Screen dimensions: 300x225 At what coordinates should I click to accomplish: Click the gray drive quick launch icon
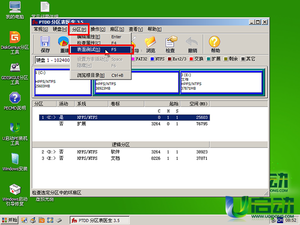[59, 220]
